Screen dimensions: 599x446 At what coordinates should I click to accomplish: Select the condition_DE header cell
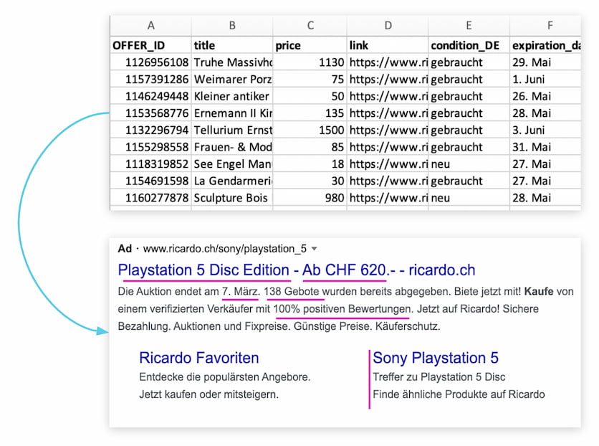tap(469, 45)
